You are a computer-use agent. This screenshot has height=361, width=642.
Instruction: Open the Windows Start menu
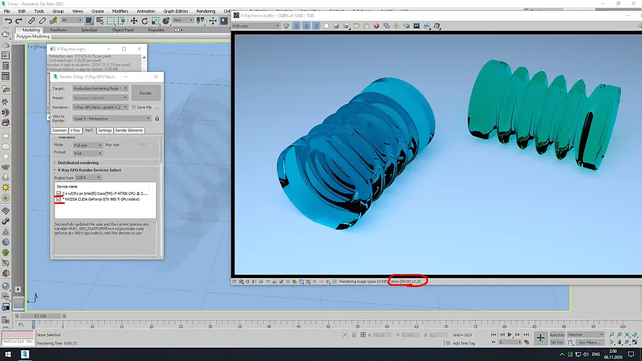coord(8,354)
